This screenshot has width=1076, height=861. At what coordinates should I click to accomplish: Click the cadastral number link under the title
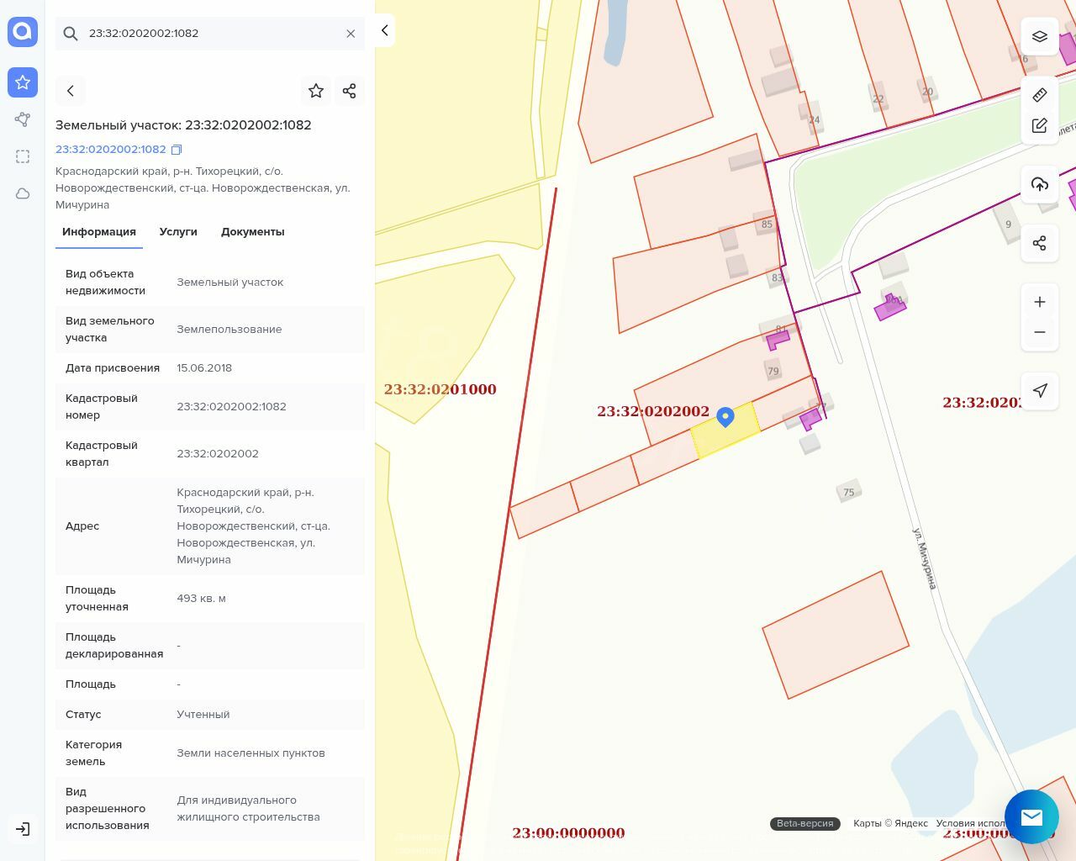(x=111, y=150)
